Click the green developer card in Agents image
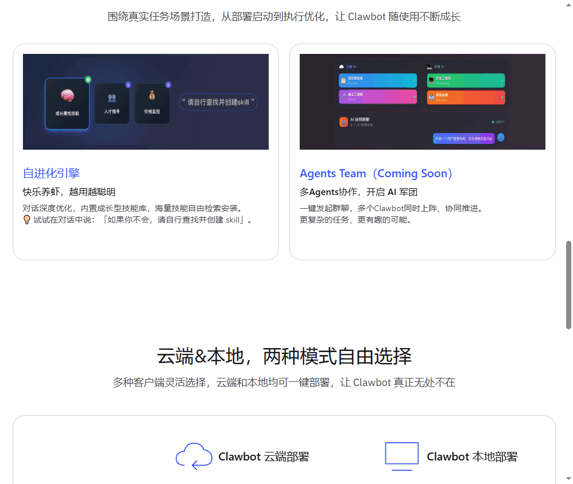The width and height of the screenshot is (573, 484). pos(466,80)
